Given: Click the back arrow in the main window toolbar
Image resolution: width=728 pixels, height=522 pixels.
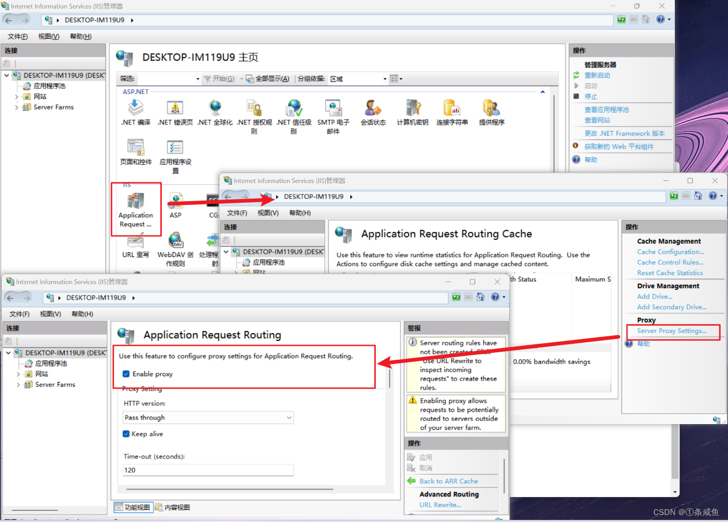Looking at the screenshot, I should pos(9,20).
